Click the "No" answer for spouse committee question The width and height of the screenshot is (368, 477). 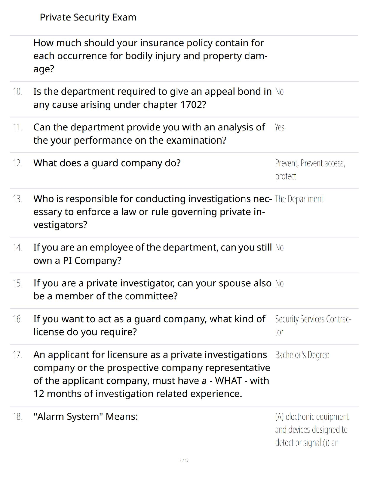pos(279,283)
